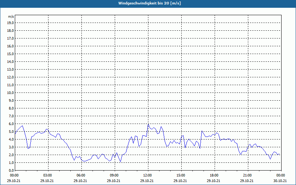Select the '12,0' axis value
The width and height of the screenshot is (296, 185).
[10, 77]
